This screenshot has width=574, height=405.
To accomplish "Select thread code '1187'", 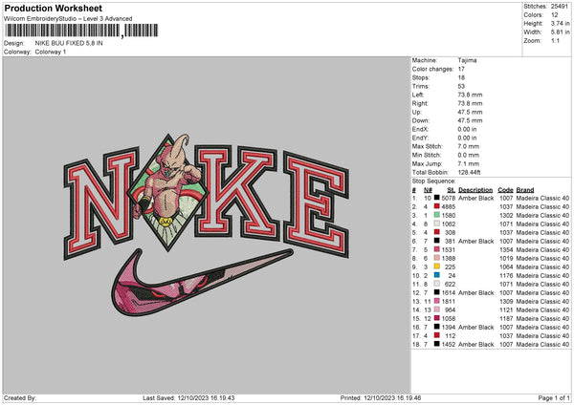I will (506, 318).
